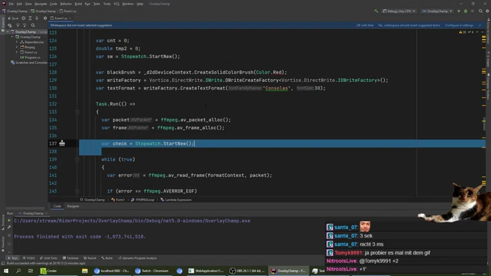Expand all nodes in solution explorer
491x276 pixels.
(30, 18)
